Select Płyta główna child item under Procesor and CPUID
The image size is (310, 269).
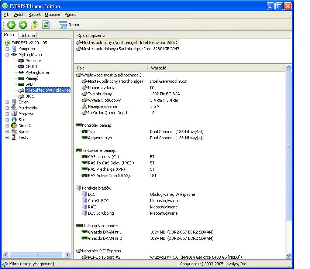click(37, 72)
